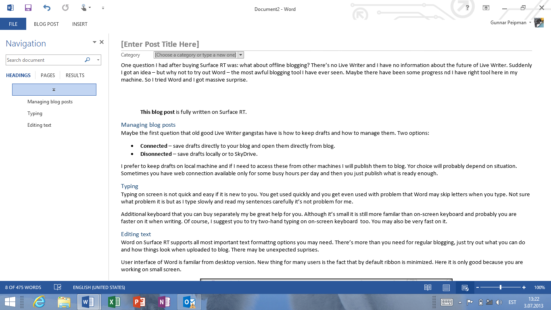Click into the Search document field
The width and height of the screenshot is (551, 310).
(44, 60)
